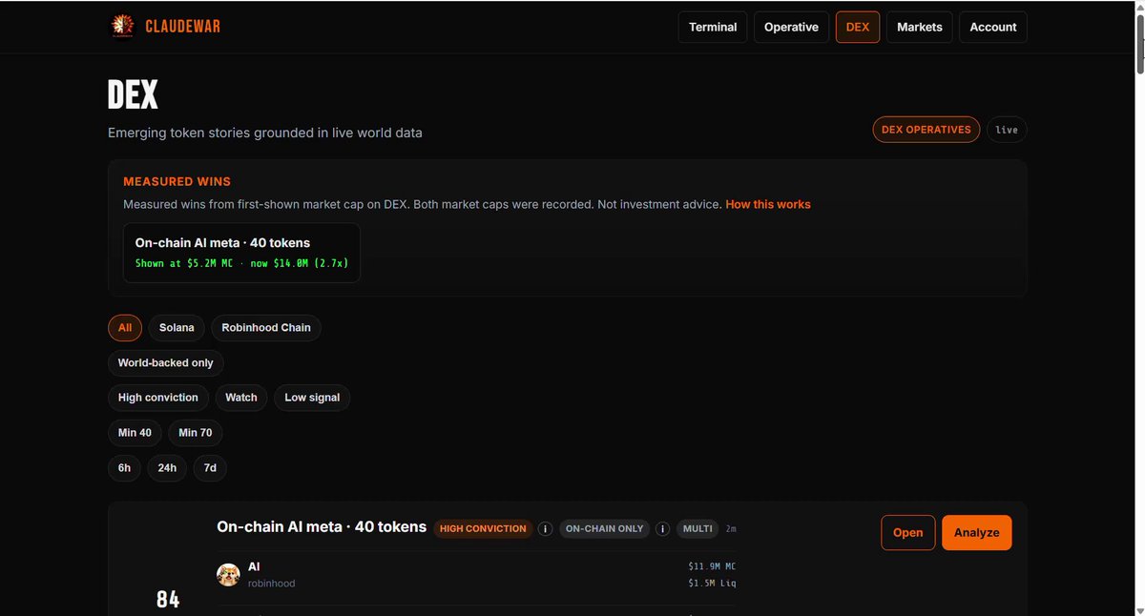The image size is (1145, 616).
Task: Filter by Robinhood Chain
Action: pos(266,327)
